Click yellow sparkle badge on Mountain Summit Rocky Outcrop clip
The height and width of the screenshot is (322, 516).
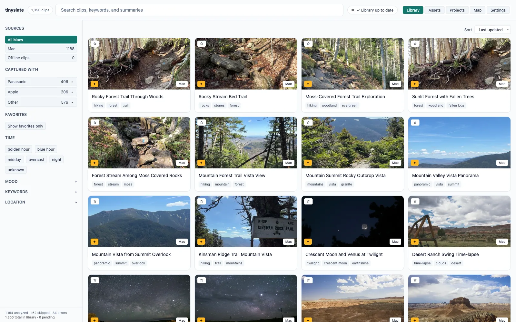[308, 163]
